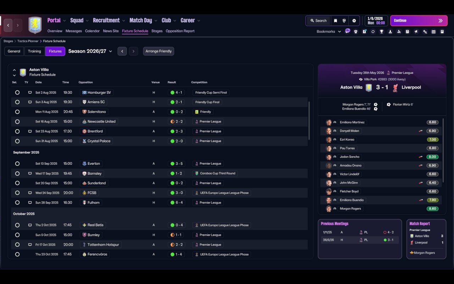Image resolution: width=454 pixels, height=284 pixels.
Task: Click the circular arrows icon in bookmarks bar
Action: [373, 32]
